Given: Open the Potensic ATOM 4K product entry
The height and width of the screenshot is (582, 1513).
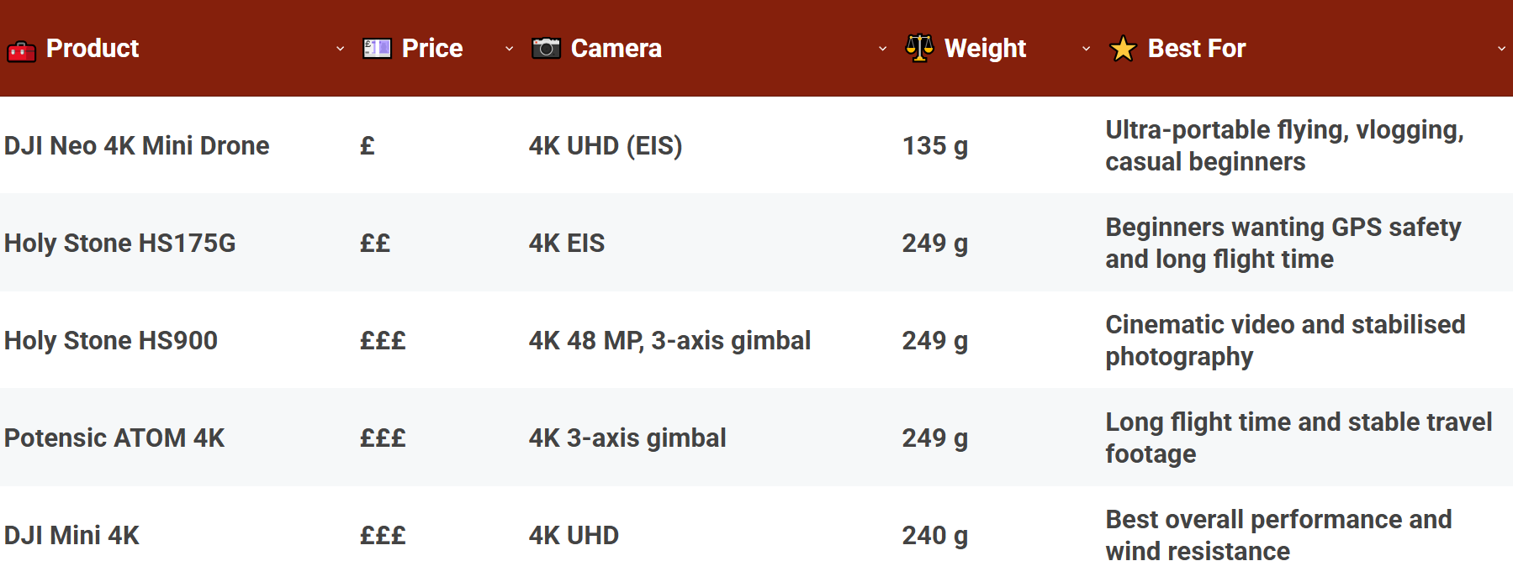Looking at the screenshot, I should click(x=114, y=438).
